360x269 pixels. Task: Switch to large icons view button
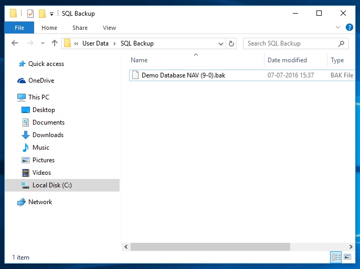tap(347, 257)
